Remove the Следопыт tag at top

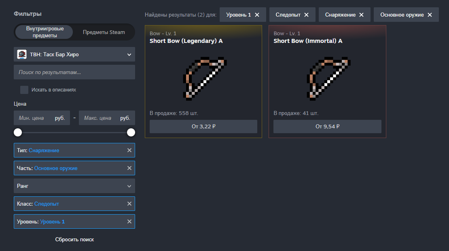click(x=306, y=15)
